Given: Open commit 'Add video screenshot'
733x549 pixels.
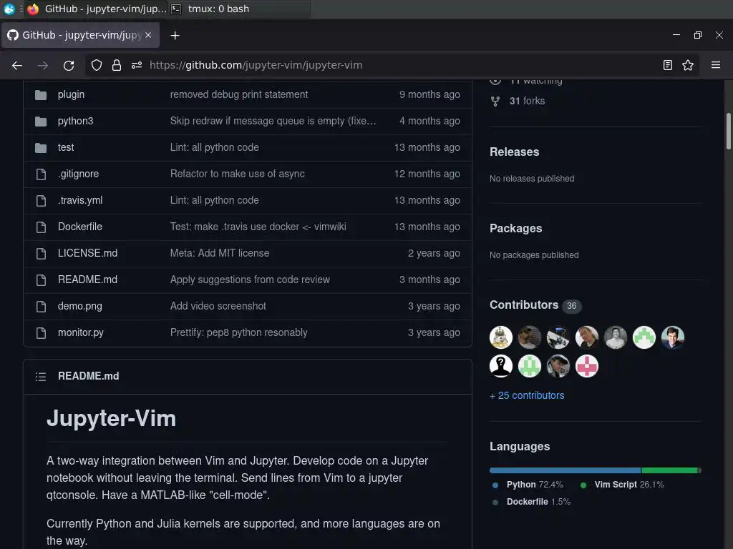Looking at the screenshot, I should pos(218,306).
